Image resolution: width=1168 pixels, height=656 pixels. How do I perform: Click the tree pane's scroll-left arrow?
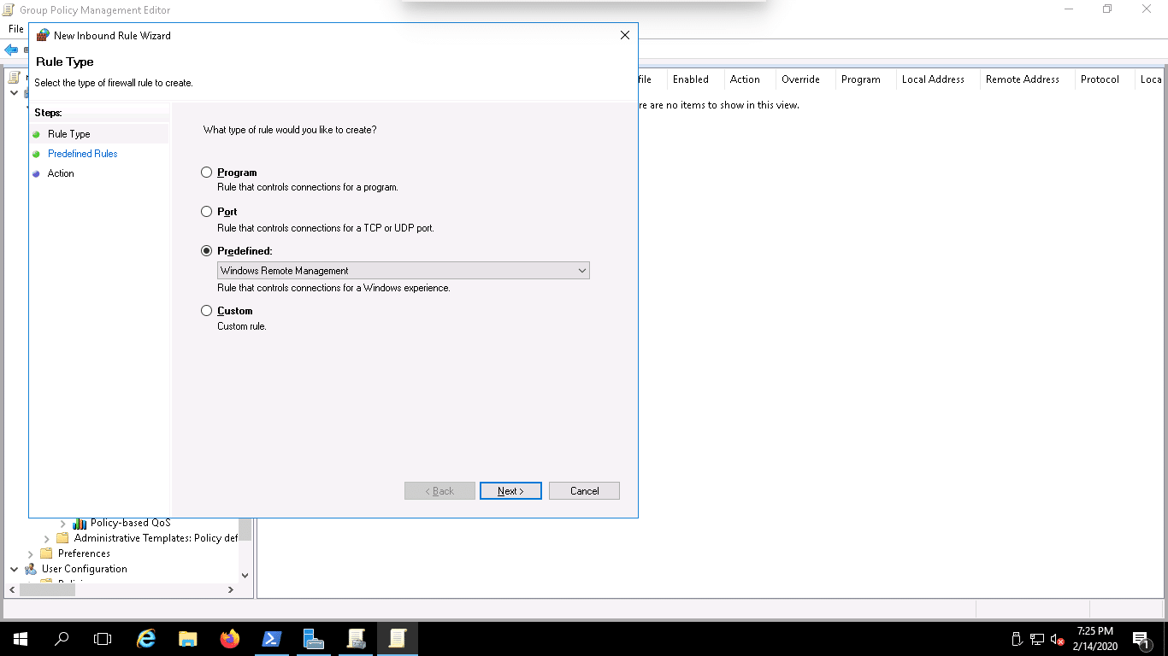point(12,589)
